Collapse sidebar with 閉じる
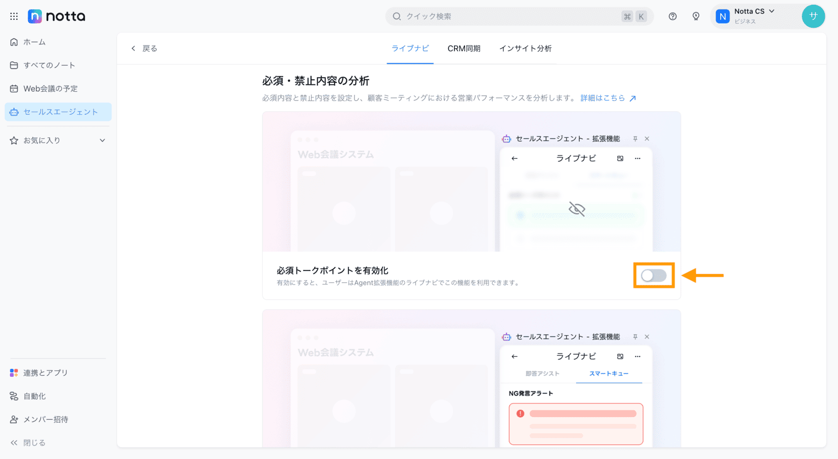Image resolution: width=838 pixels, height=459 pixels. click(28, 443)
